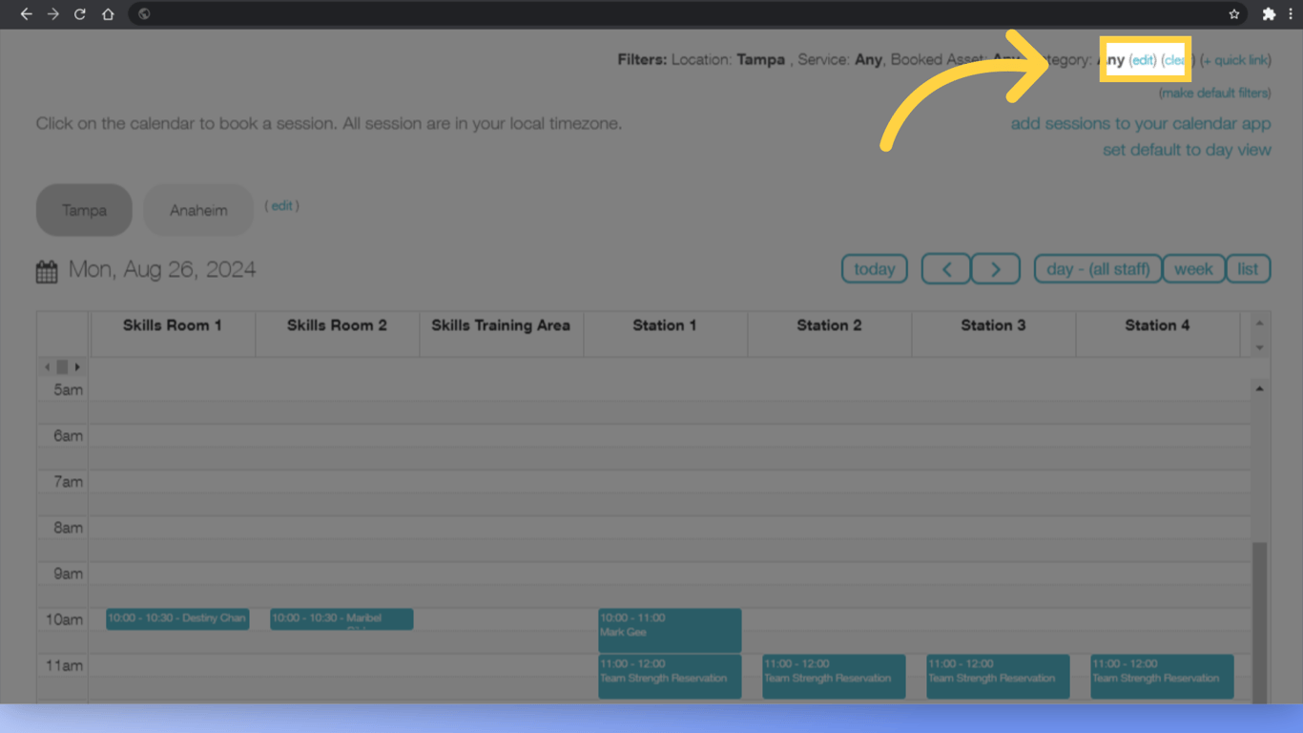Open the browser home page
This screenshot has width=1303, height=733.
[107, 13]
